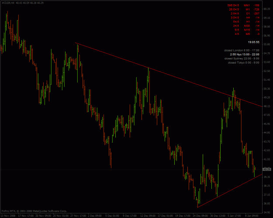Select the ascending lower red trendline

(x=230, y=191)
